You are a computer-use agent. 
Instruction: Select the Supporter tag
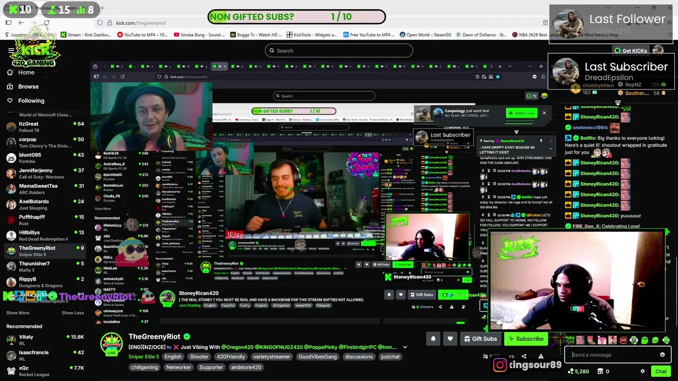click(x=211, y=367)
